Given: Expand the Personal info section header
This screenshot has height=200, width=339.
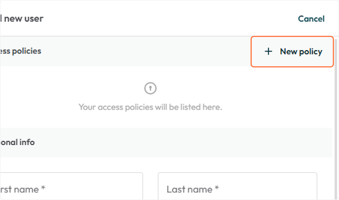Looking at the screenshot, I should 18,142.
